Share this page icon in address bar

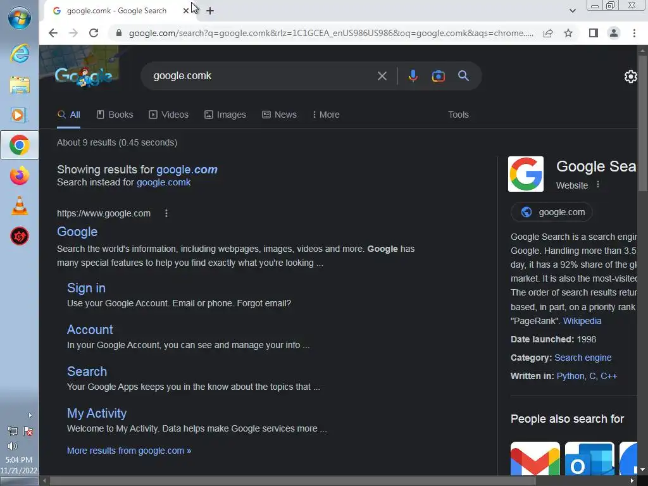click(548, 33)
